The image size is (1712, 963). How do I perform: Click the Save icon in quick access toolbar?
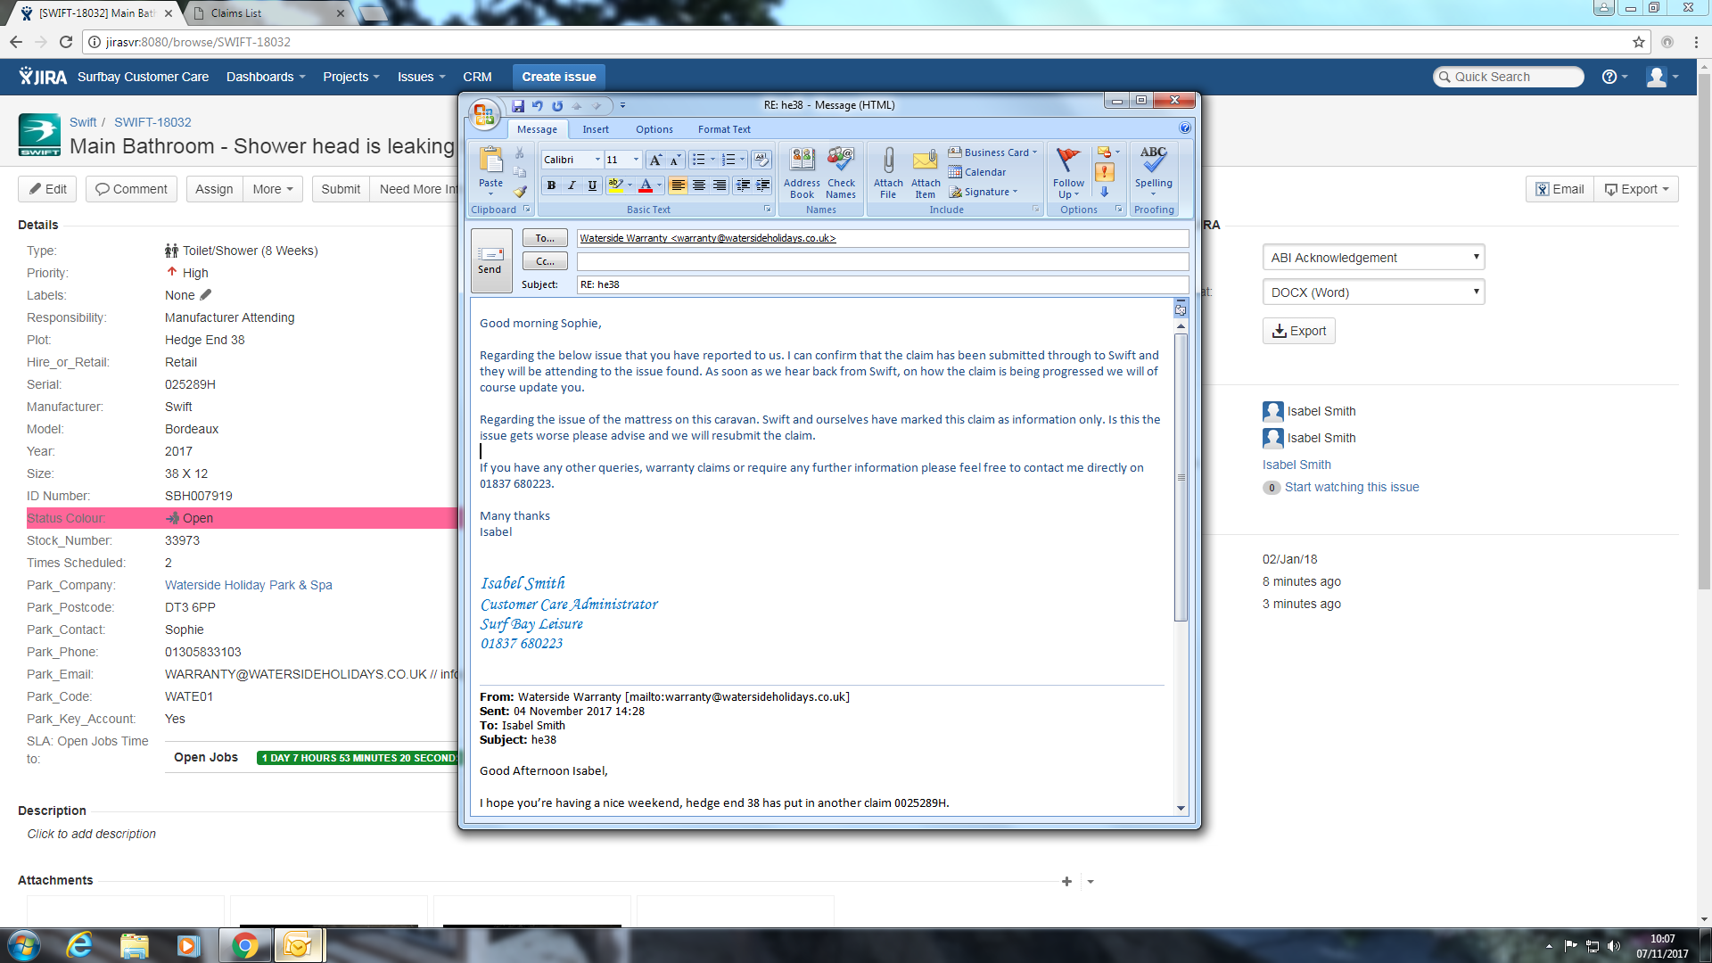tap(518, 105)
